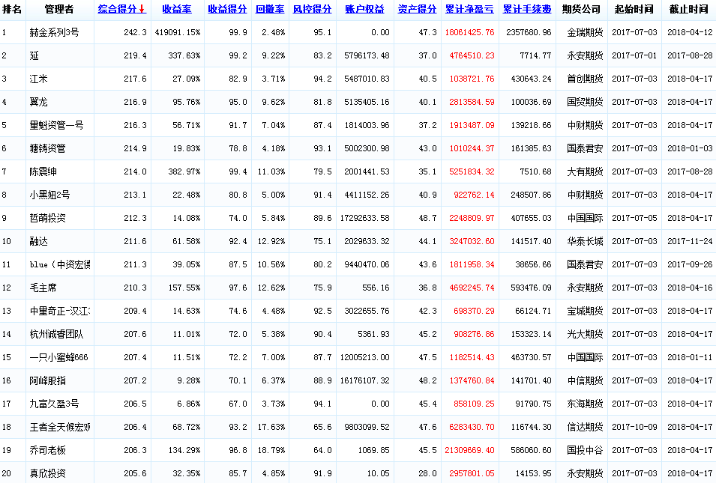
Task: Select 量魁资管一号 manager name
Action: tap(56, 125)
